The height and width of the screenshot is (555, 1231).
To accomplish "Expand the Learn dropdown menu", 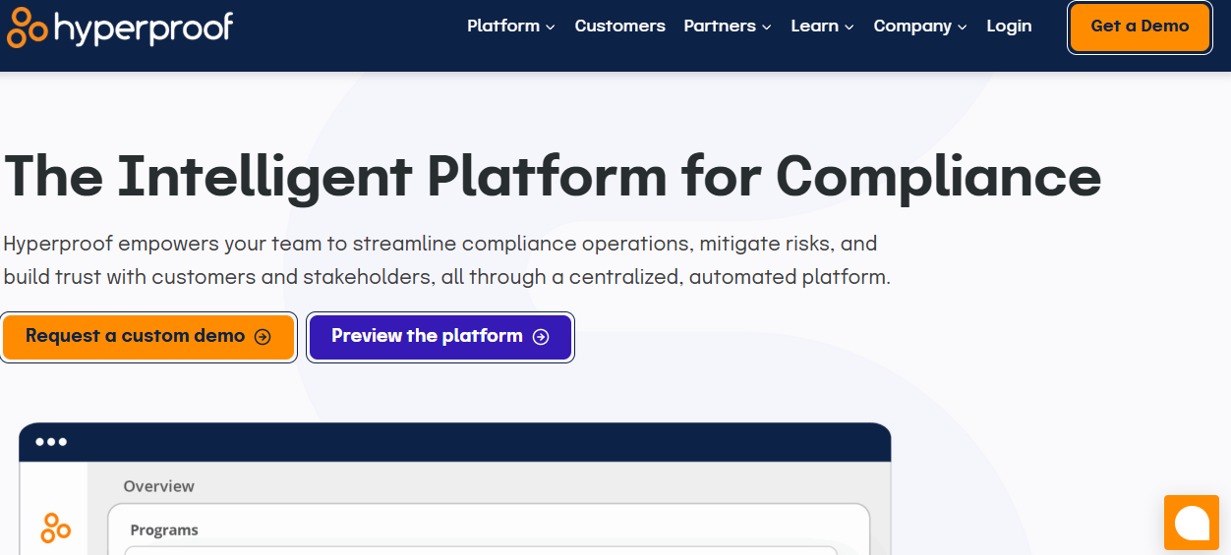I will (822, 27).
